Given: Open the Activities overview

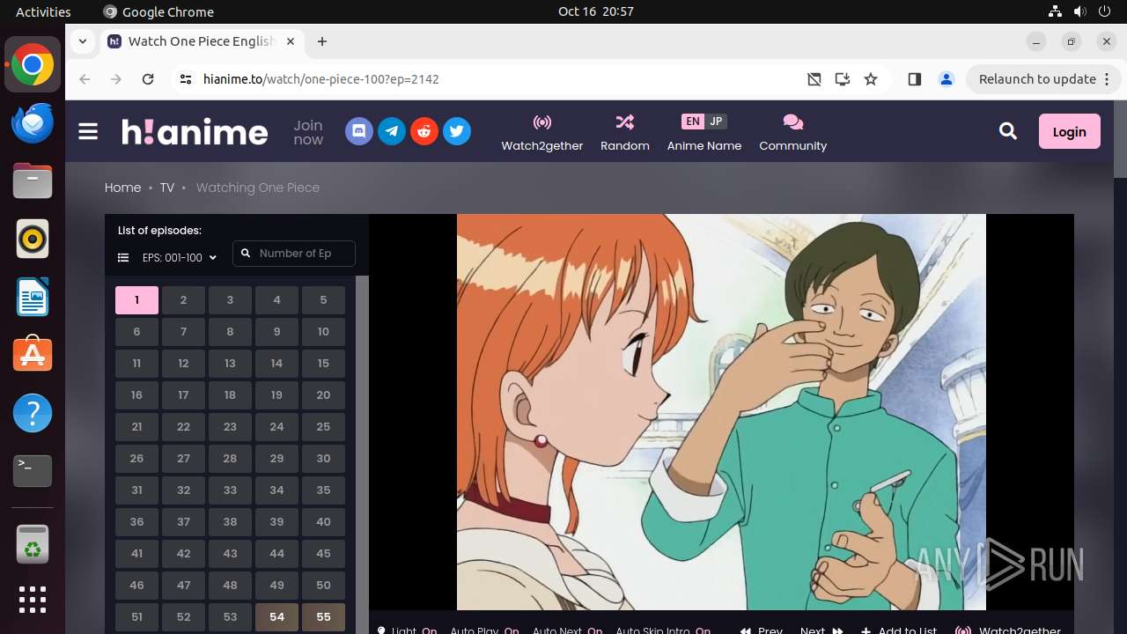Looking at the screenshot, I should point(43,11).
